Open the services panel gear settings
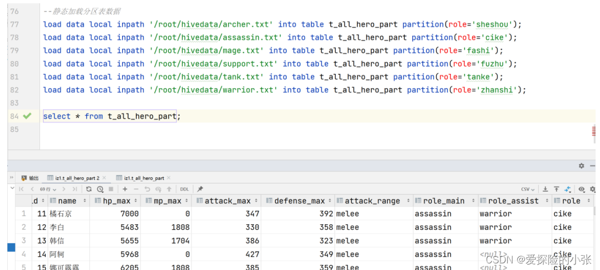600x270 pixels. coord(582,166)
